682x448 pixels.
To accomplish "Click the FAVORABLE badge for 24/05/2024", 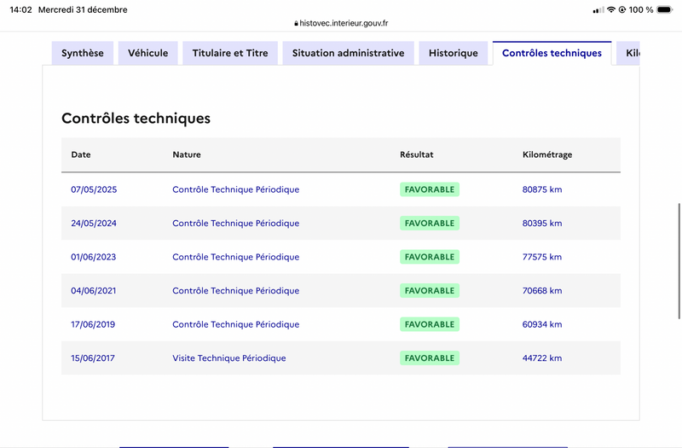I will pos(430,224).
